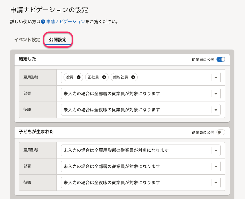Expand 雇用形態 dropdown in 子どもが生まれた section
The height and width of the screenshot is (199, 245).
tap(216, 150)
